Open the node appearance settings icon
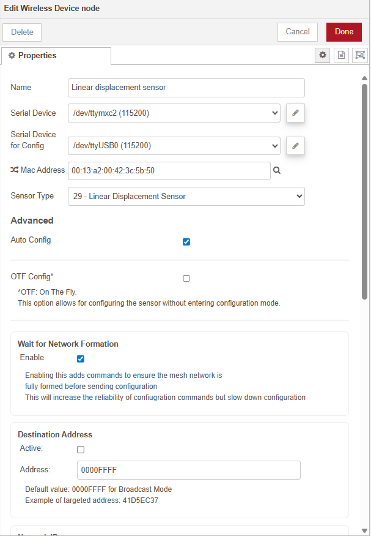371x536 pixels. [x=360, y=55]
